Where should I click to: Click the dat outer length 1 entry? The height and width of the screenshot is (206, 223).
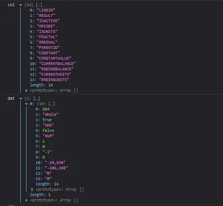(x=40, y=194)
